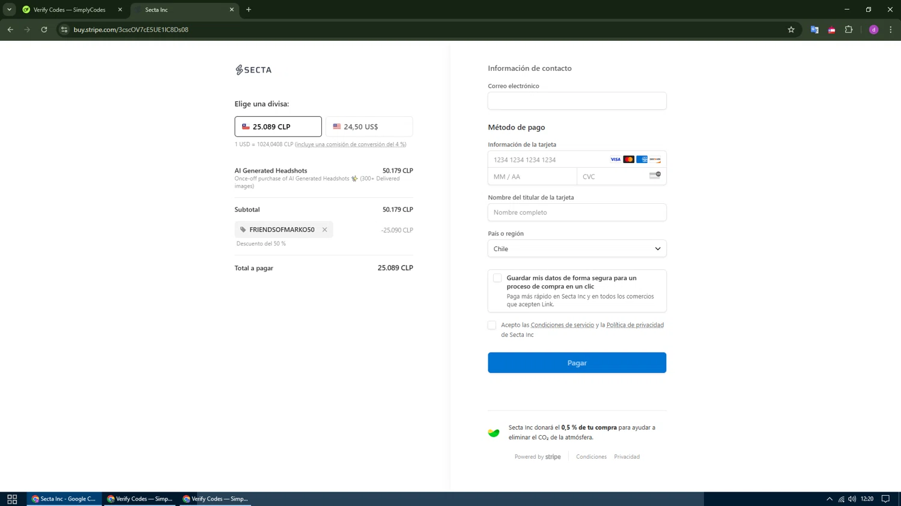Viewport: 901px width, 506px height.
Task: View site information icon in address bar
Action: 64,29
